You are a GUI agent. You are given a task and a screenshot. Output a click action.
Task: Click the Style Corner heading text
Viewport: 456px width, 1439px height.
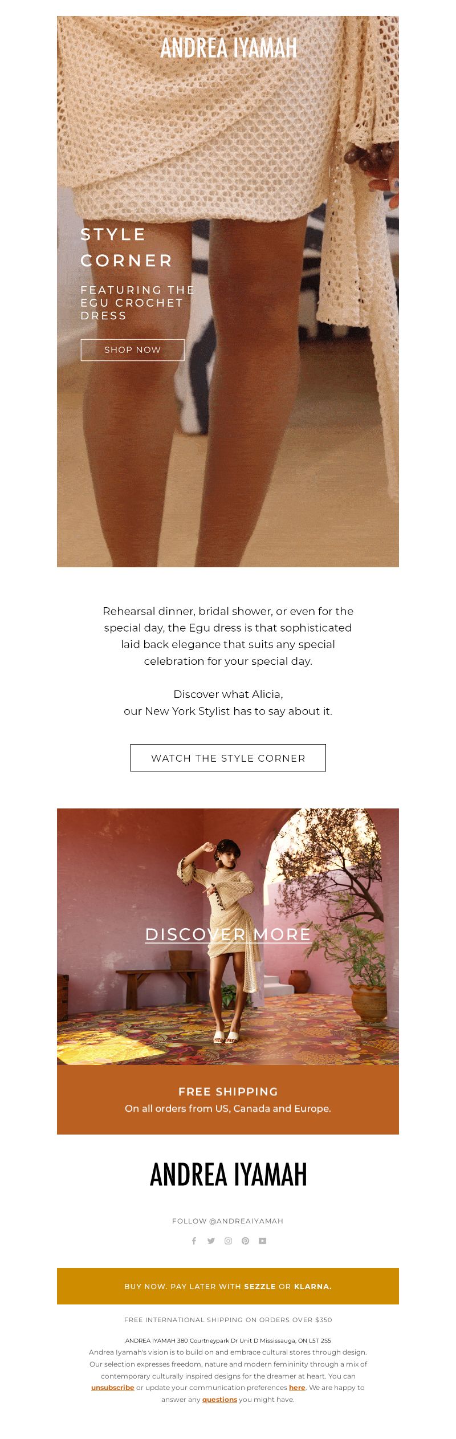click(x=126, y=247)
